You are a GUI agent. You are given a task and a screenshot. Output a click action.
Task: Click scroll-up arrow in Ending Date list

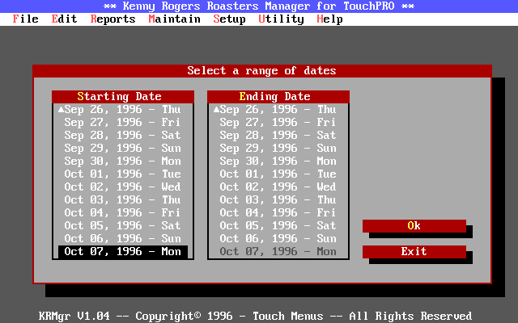[216, 110]
